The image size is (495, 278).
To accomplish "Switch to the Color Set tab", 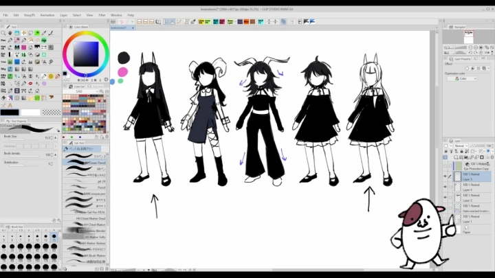I will [77, 86].
